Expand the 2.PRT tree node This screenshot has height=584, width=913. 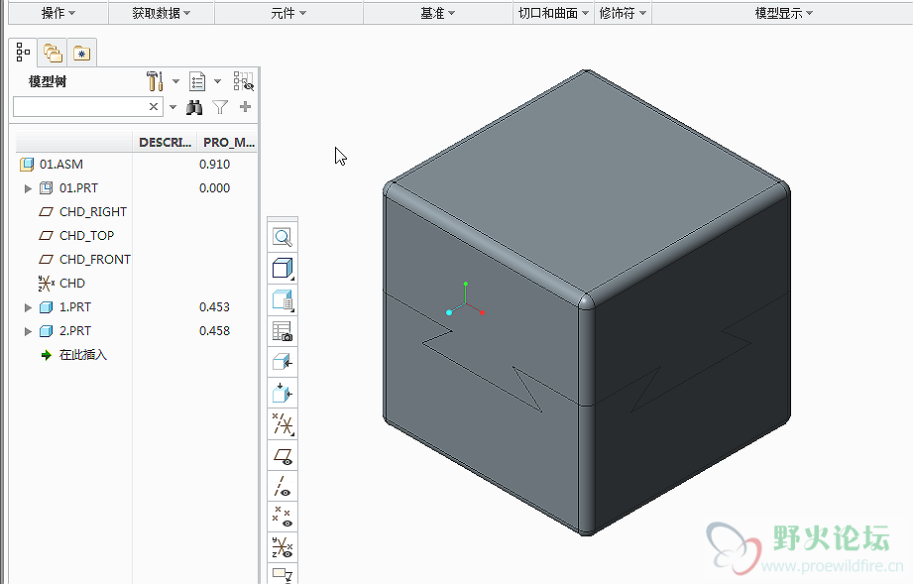[x=28, y=331]
